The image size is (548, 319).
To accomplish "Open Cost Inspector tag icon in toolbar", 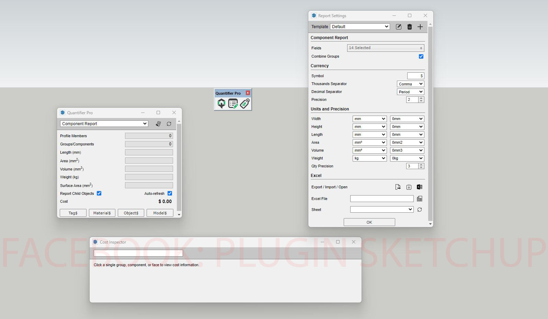I will point(245,103).
